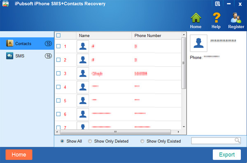Select the Show Only Deleted radio button

90,141
